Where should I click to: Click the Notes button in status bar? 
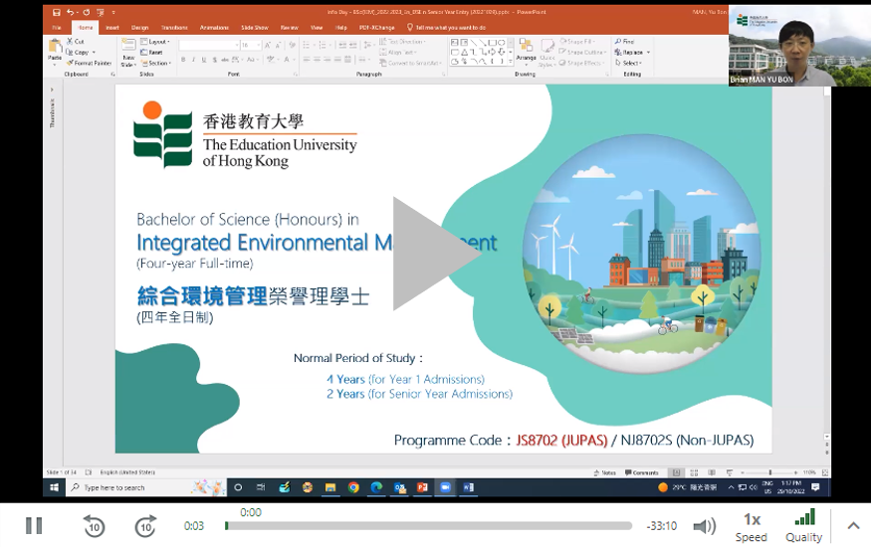[x=605, y=472]
